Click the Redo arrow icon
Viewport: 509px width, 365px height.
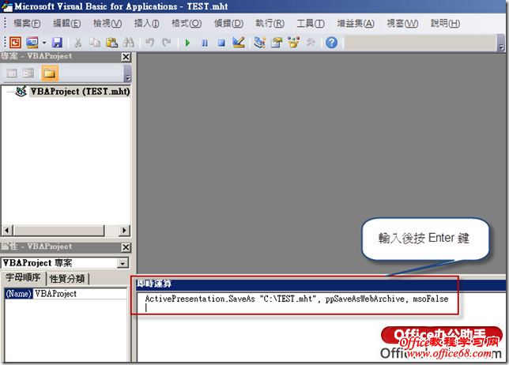tap(167, 43)
